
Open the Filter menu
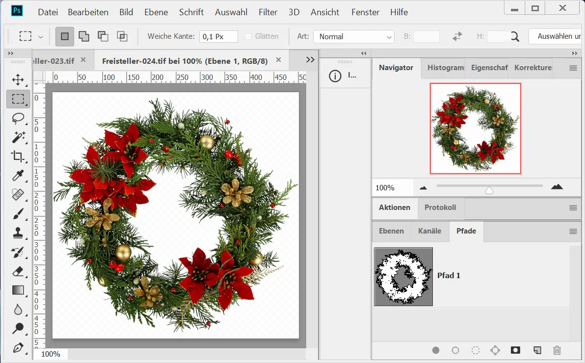click(x=267, y=12)
